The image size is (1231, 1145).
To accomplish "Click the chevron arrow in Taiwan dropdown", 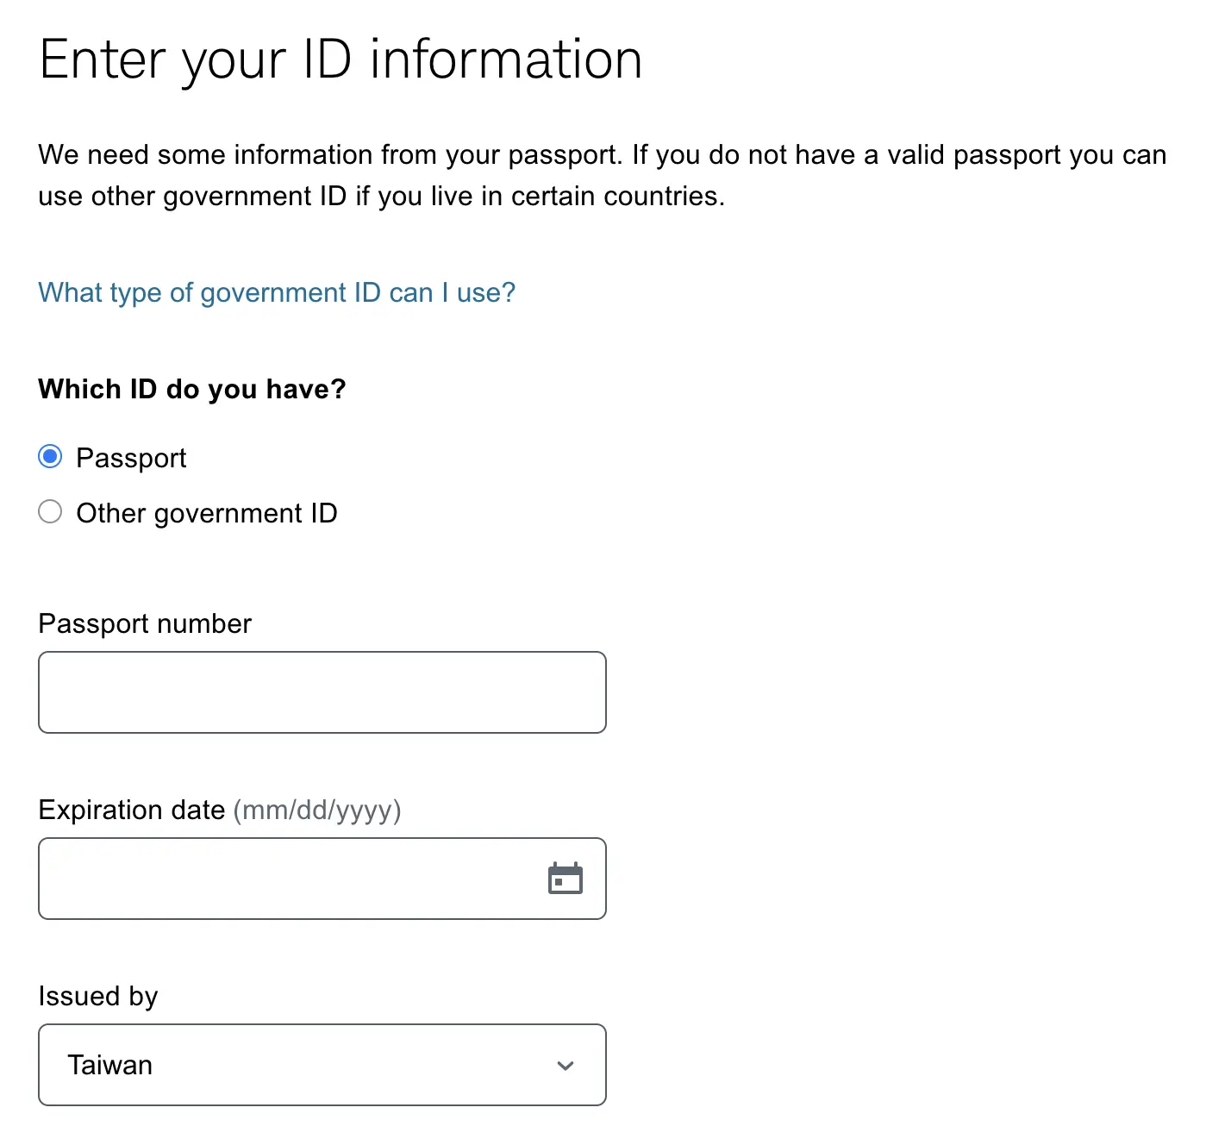I will click(566, 1066).
